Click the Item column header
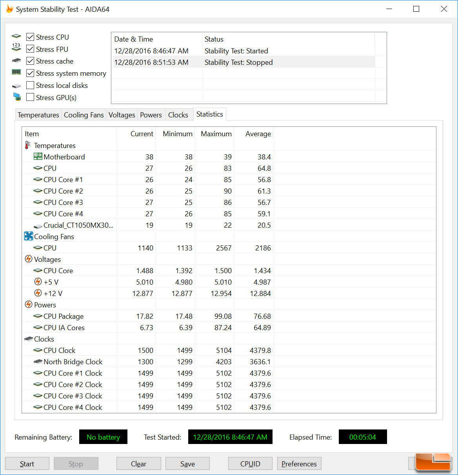This screenshot has width=458, height=475. 69,133
